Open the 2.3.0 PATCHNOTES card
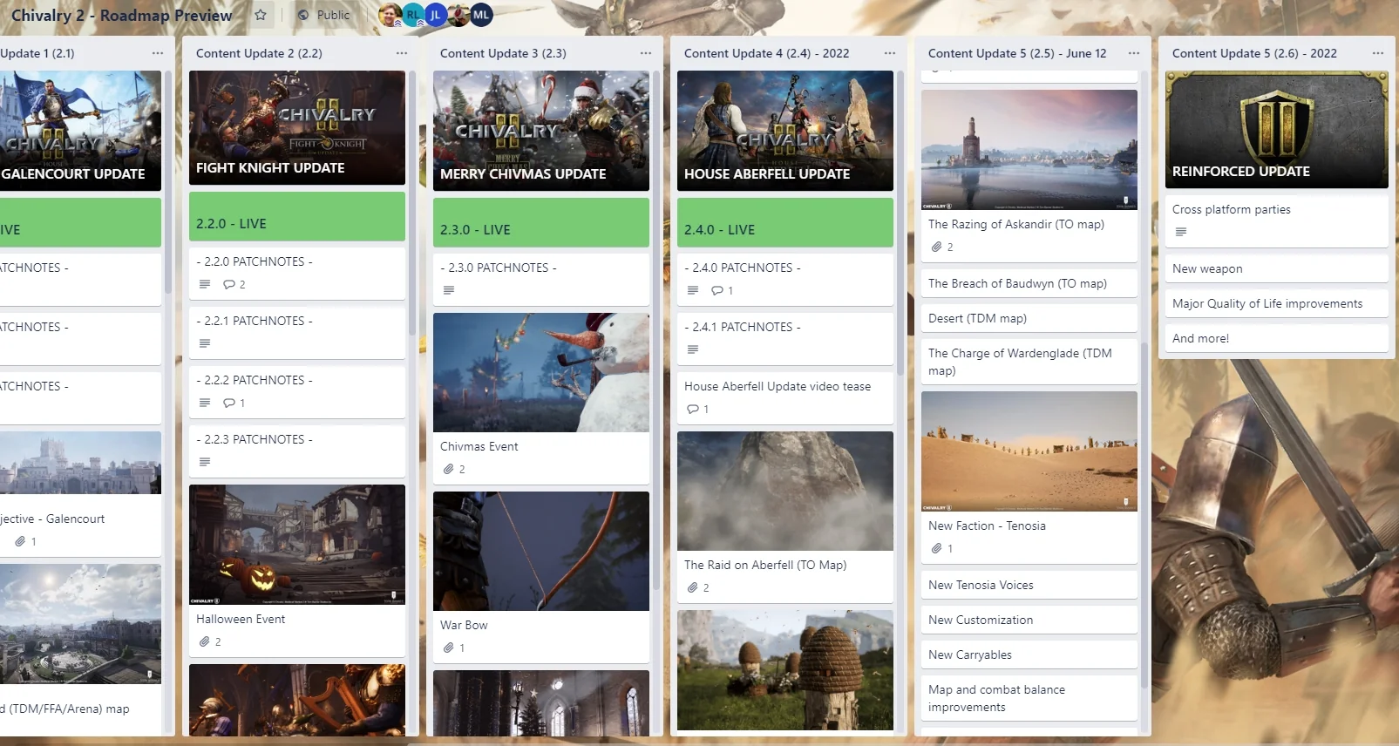 (x=541, y=279)
